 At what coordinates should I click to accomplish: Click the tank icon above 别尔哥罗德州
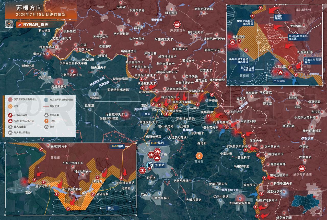coord(302,168)
